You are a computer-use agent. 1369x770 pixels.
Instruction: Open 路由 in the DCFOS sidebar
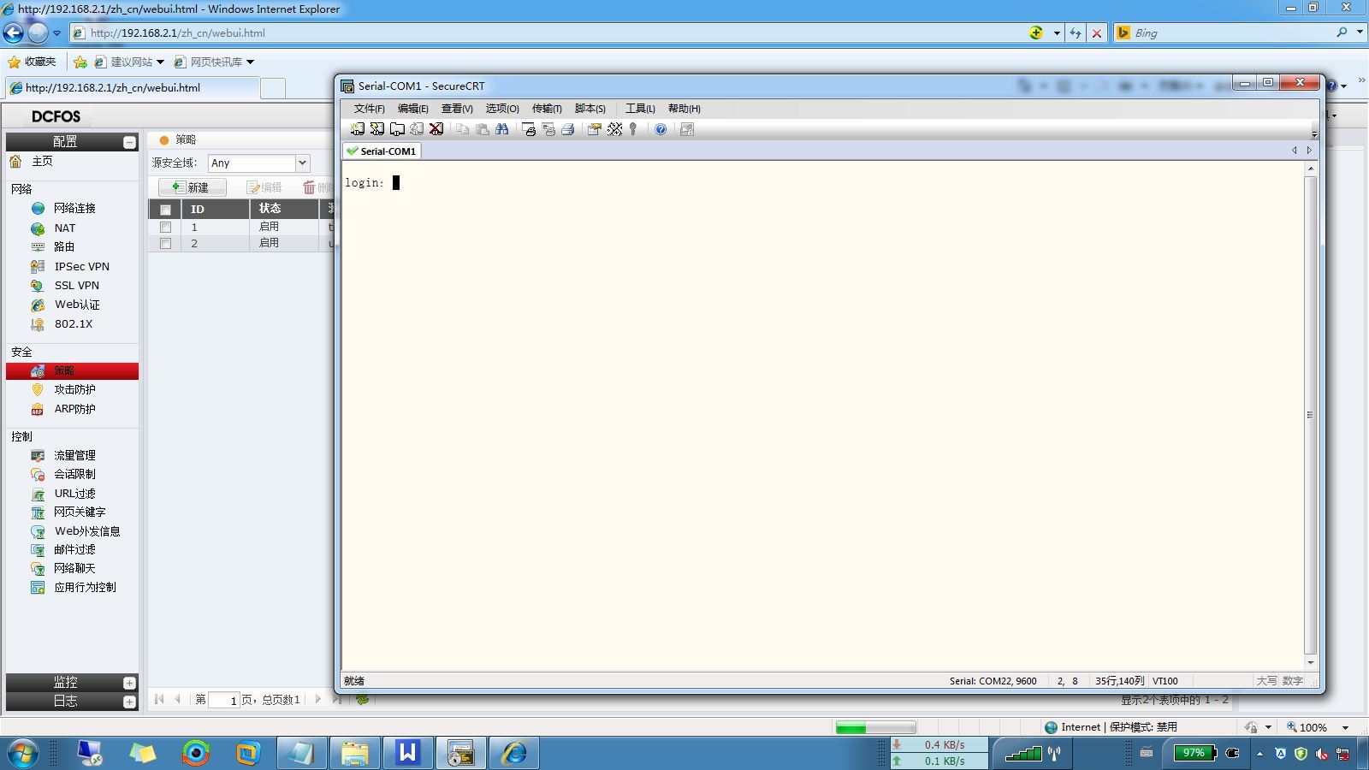tap(64, 246)
